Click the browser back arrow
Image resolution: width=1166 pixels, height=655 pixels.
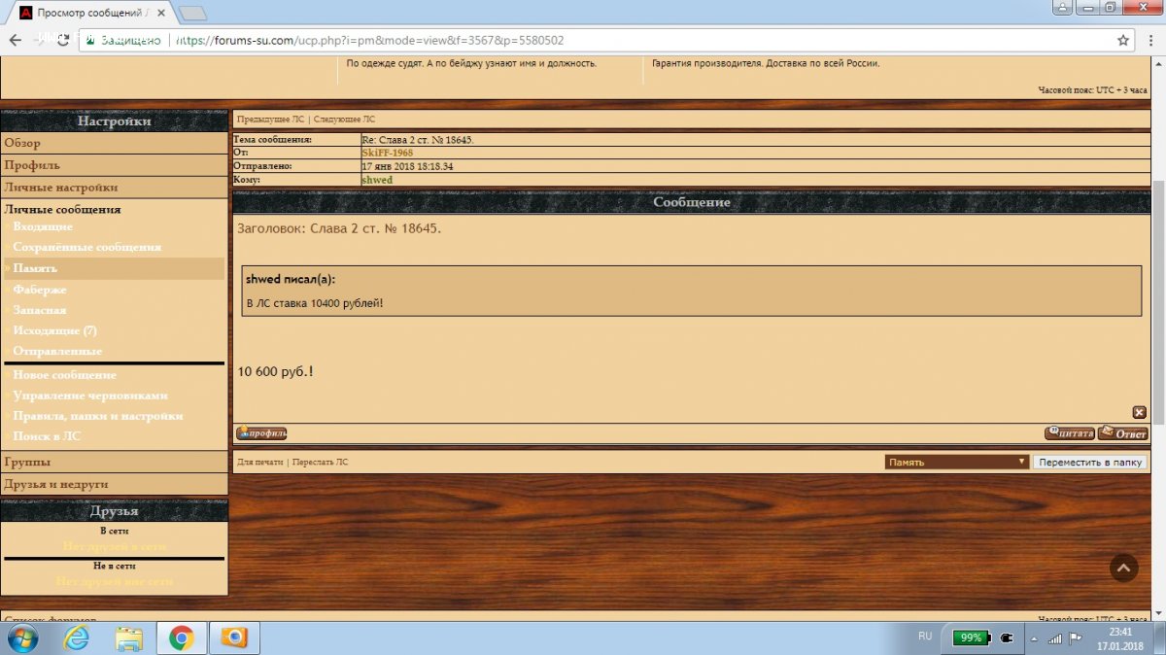pos(16,41)
